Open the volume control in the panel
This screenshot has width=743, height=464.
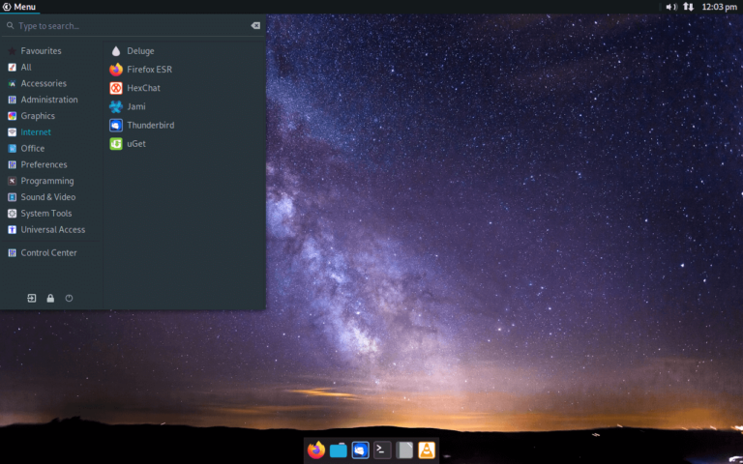(671, 7)
